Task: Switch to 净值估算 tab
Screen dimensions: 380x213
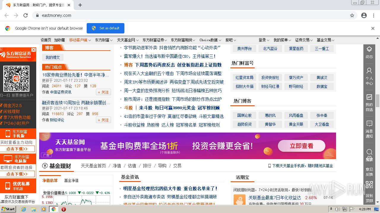Action: 50,180
